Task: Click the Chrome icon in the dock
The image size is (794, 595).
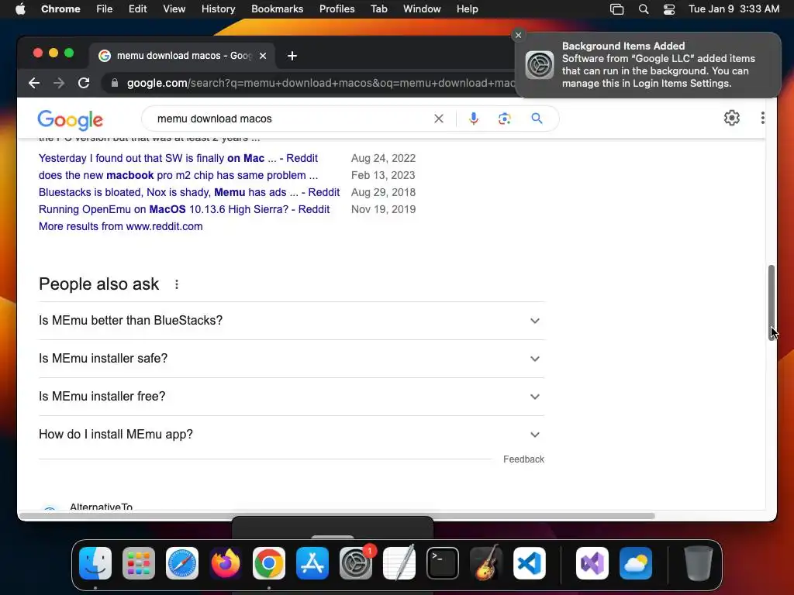Action: point(269,563)
